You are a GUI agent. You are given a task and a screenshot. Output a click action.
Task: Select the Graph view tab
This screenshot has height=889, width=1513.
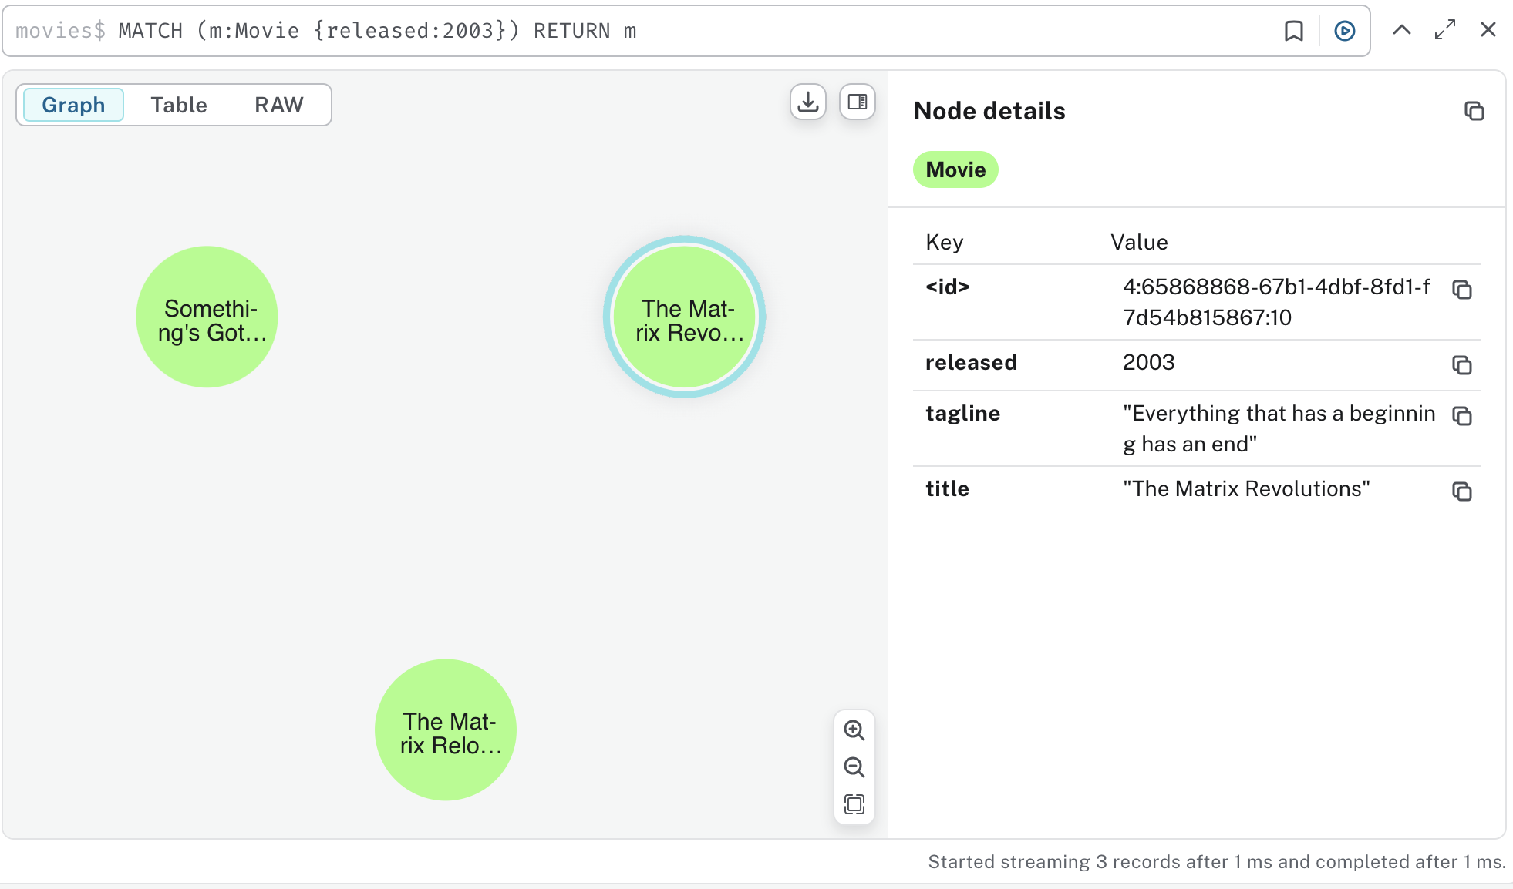point(73,105)
